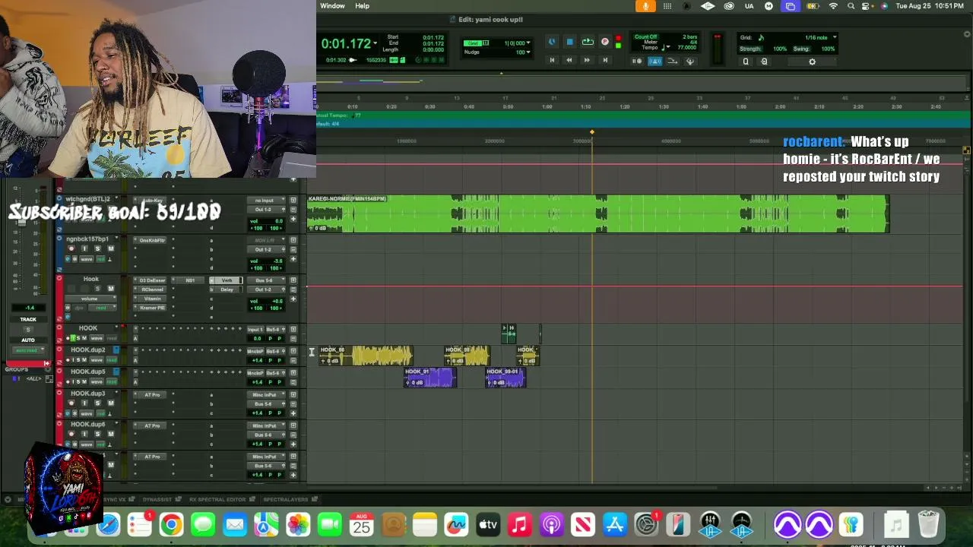Open the Messages app from the Dock

[203, 524]
